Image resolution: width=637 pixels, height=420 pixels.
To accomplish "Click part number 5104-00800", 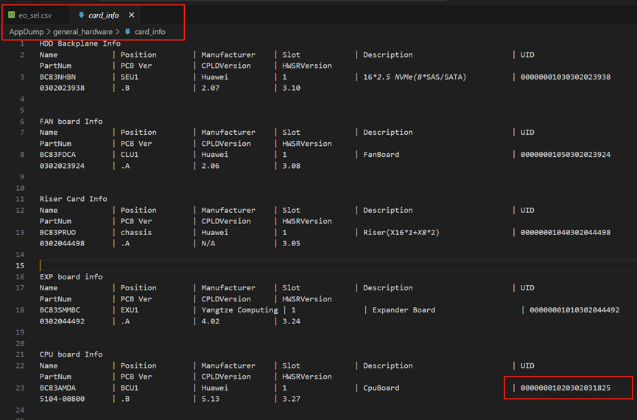I will click(62, 399).
